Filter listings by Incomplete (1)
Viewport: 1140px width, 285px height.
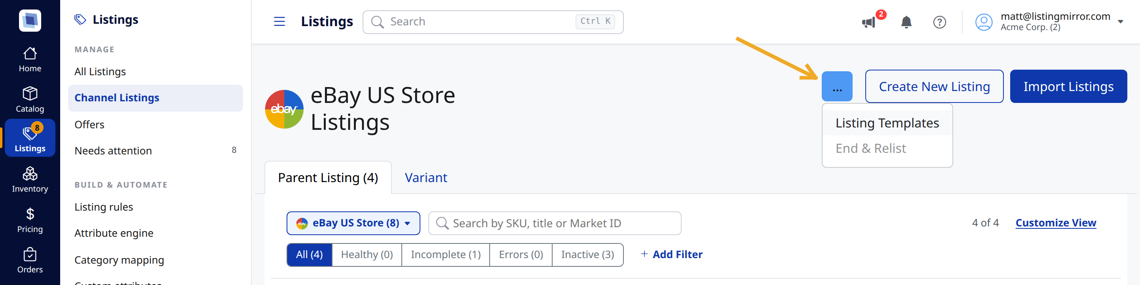445,255
